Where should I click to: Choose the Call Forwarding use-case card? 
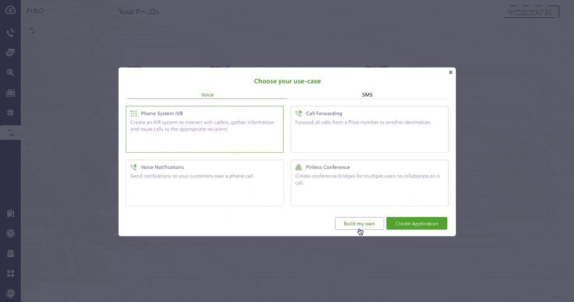(x=369, y=129)
